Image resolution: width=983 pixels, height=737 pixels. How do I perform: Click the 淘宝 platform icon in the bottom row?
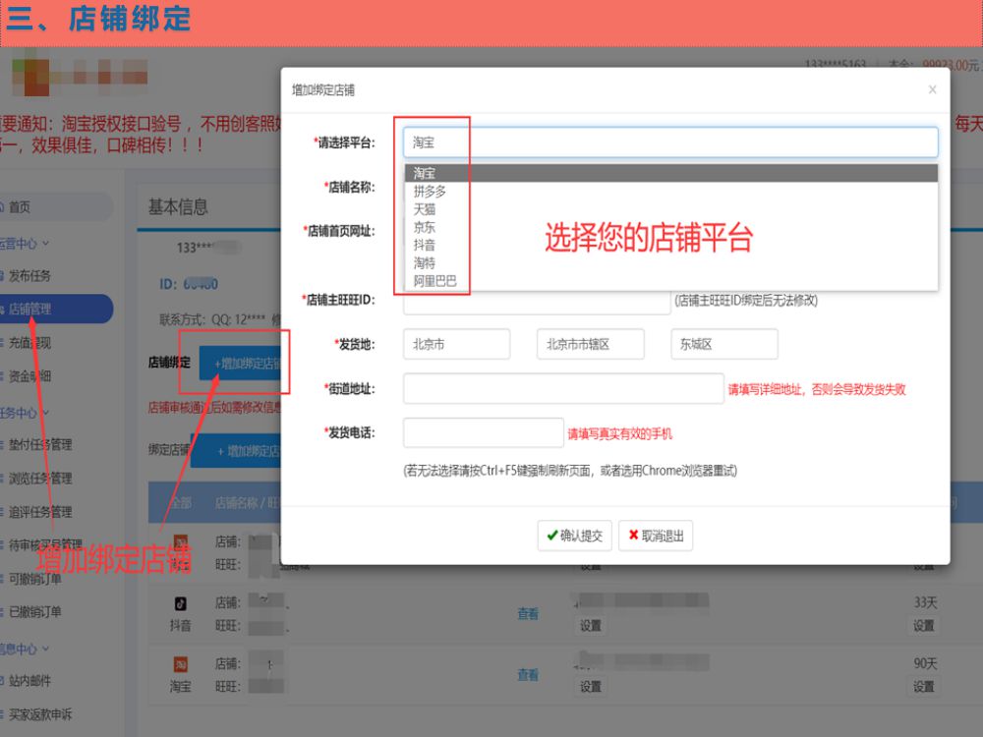(181, 664)
